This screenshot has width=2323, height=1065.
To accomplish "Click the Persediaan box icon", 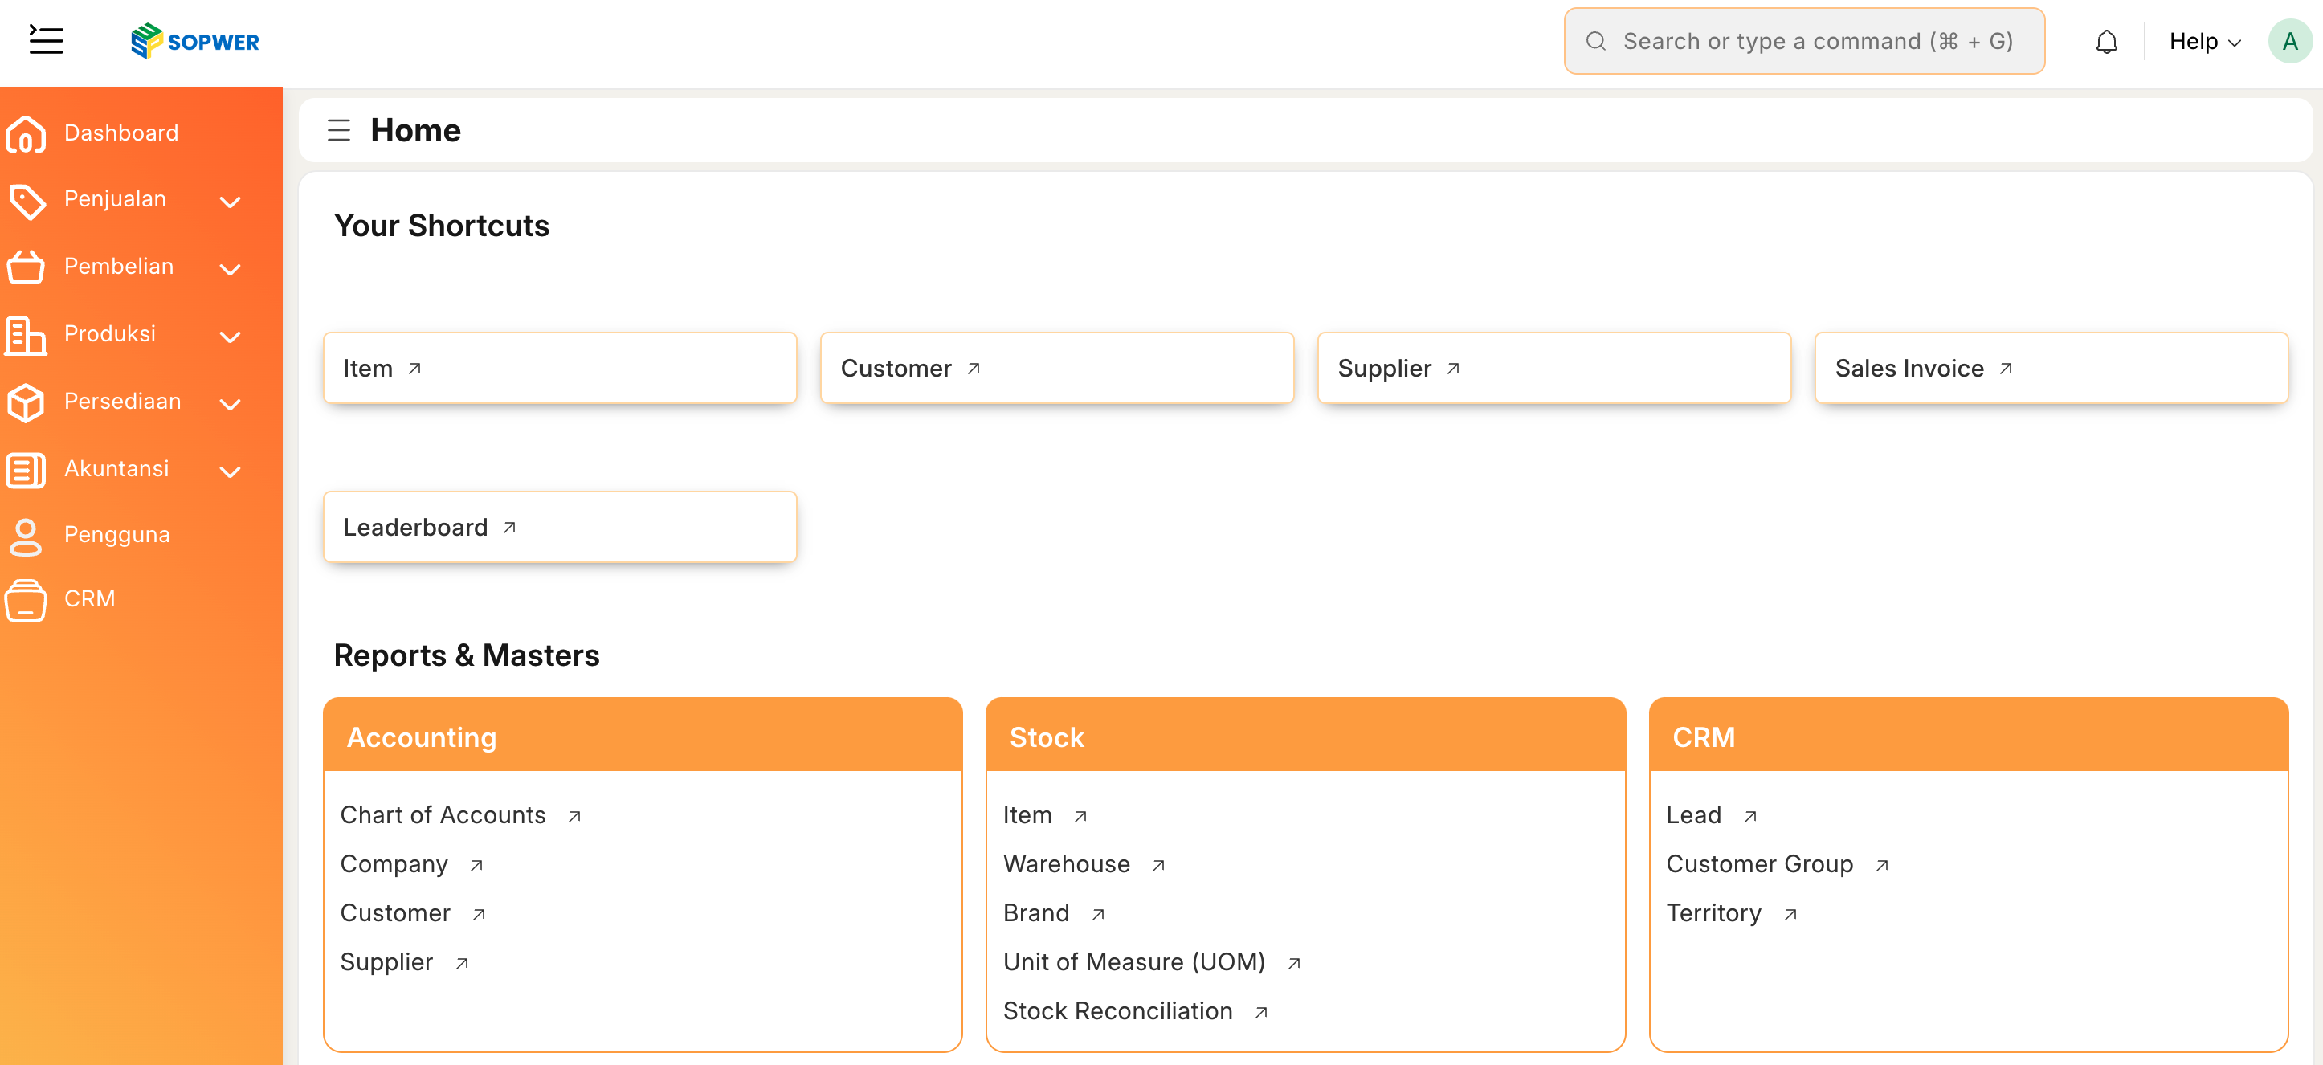I will click(x=25, y=402).
